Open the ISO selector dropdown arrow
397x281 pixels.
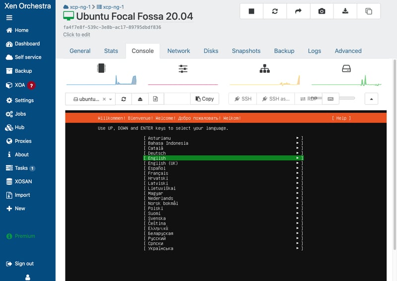[110, 99]
